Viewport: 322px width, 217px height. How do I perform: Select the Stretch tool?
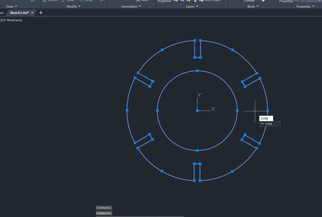point(50,1)
